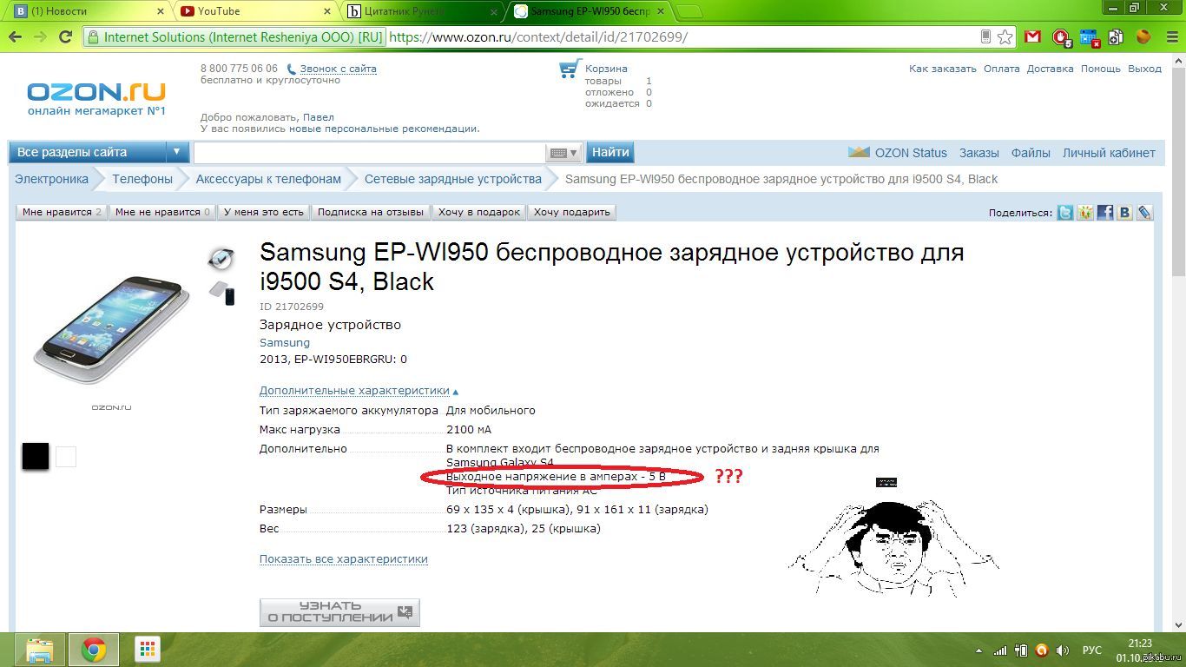Open the orange ball extension icon
Image resolution: width=1186 pixels, height=667 pixels.
click(1143, 36)
